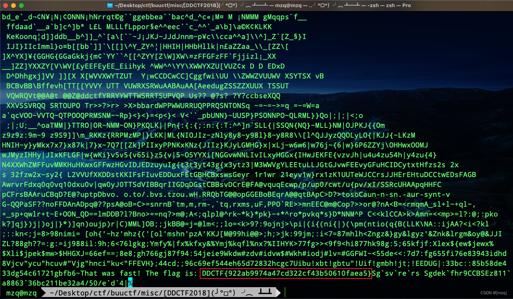Screen dimensions: 513x299
Task: Click the highlighted "%" end-of-output marker
Action: point(130,283)
